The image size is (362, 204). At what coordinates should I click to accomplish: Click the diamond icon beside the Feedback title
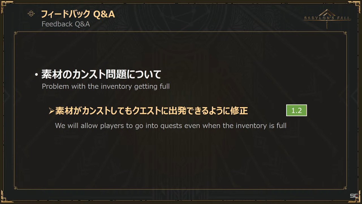31,14
